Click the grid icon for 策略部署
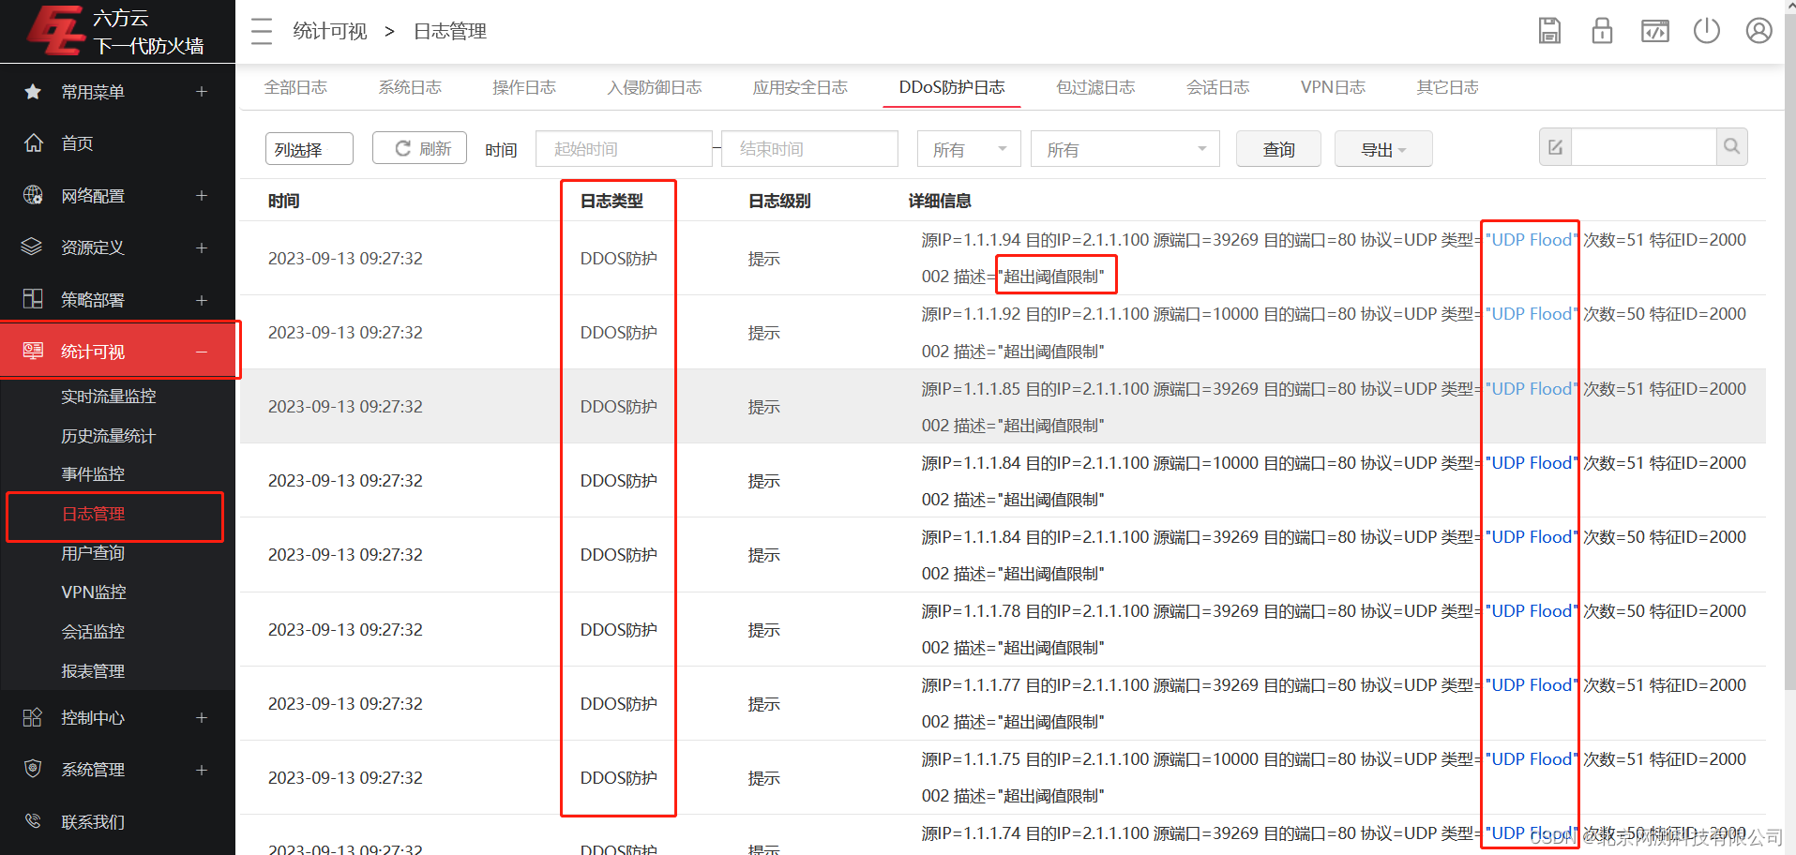The image size is (1796, 855). (33, 299)
